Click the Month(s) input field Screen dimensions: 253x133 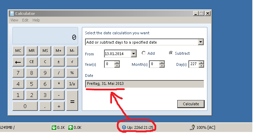click(x=154, y=64)
